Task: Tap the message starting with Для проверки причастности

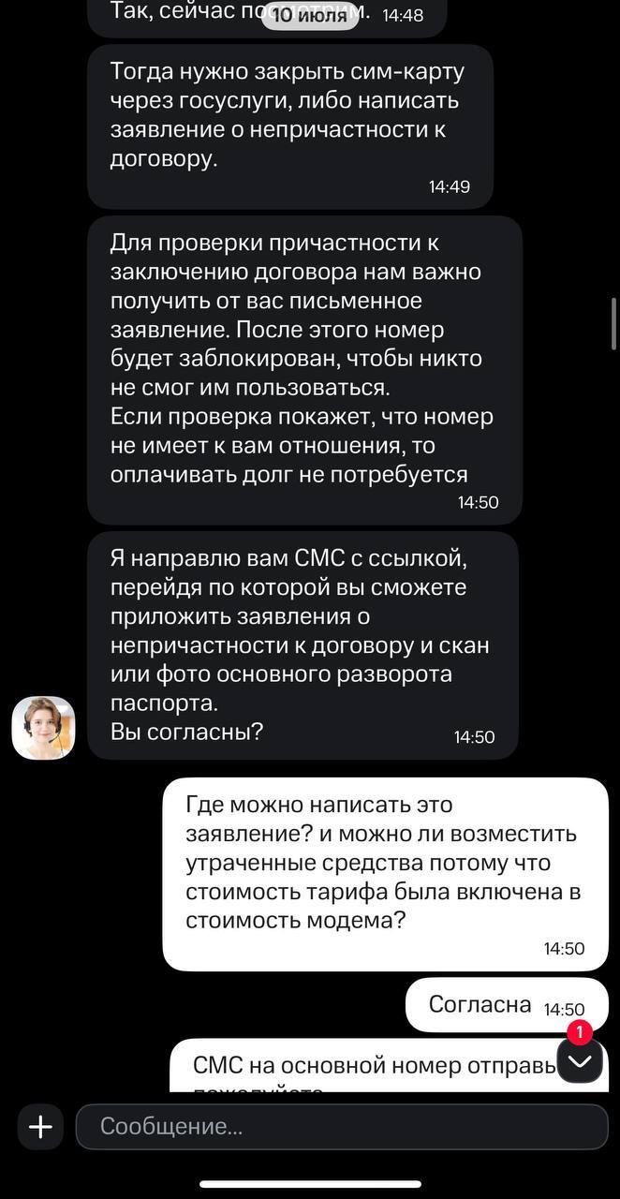Action: point(303,359)
